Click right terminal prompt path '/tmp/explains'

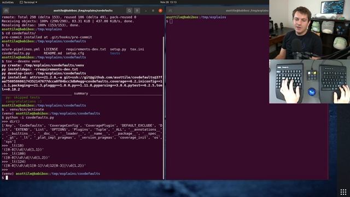point(213,17)
